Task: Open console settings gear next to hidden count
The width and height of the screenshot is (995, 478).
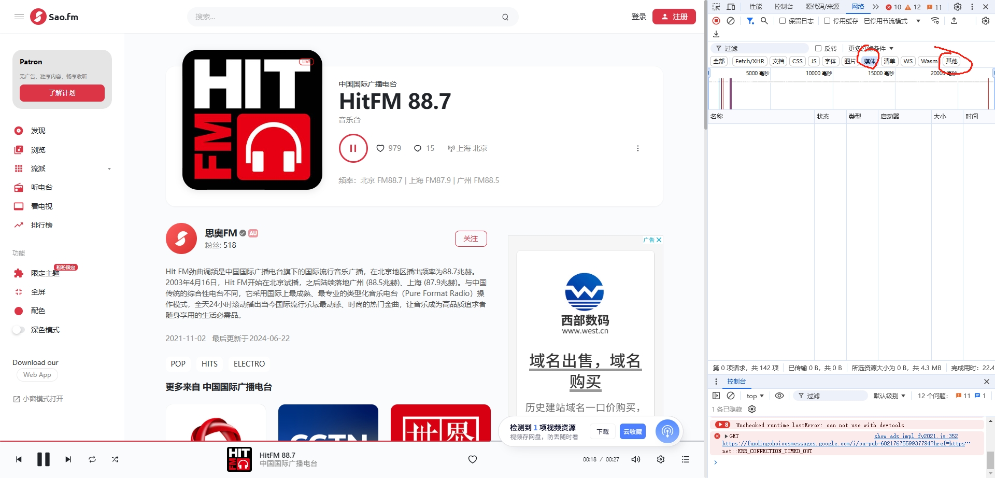Action: tap(752, 409)
